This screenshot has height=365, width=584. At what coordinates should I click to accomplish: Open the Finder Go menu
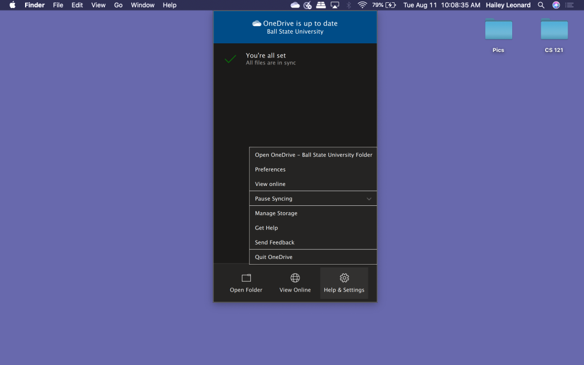pyautogui.click(x=118, y=5)
